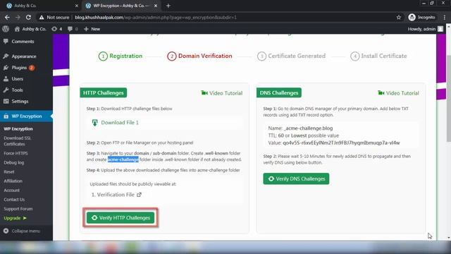The width and height of the screenshot is (451, 254).
Task: Close the WP Encryption tab
Action: coord(156,6)
